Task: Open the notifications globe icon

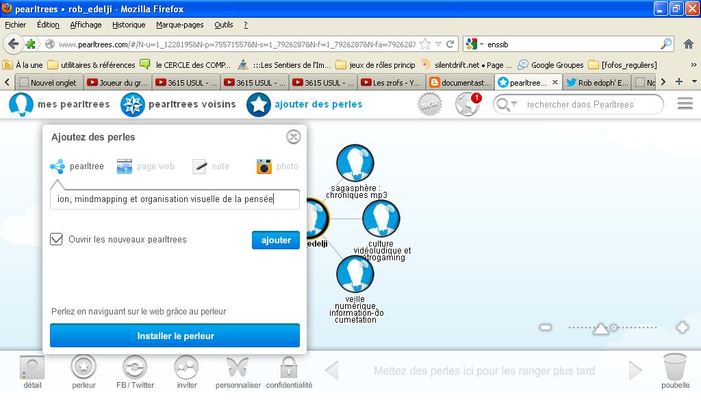Action: (468, 104)
